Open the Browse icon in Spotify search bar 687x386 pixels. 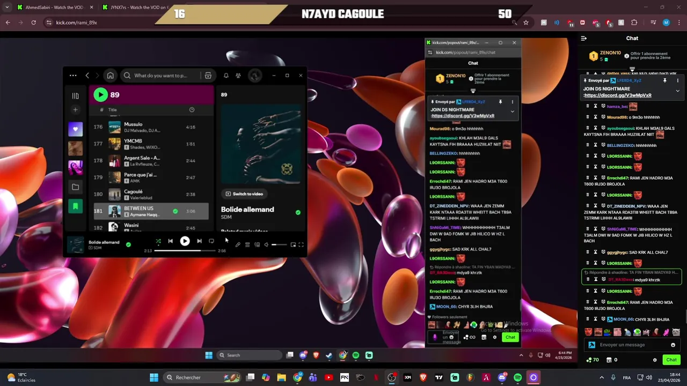[x=208, y=76]
